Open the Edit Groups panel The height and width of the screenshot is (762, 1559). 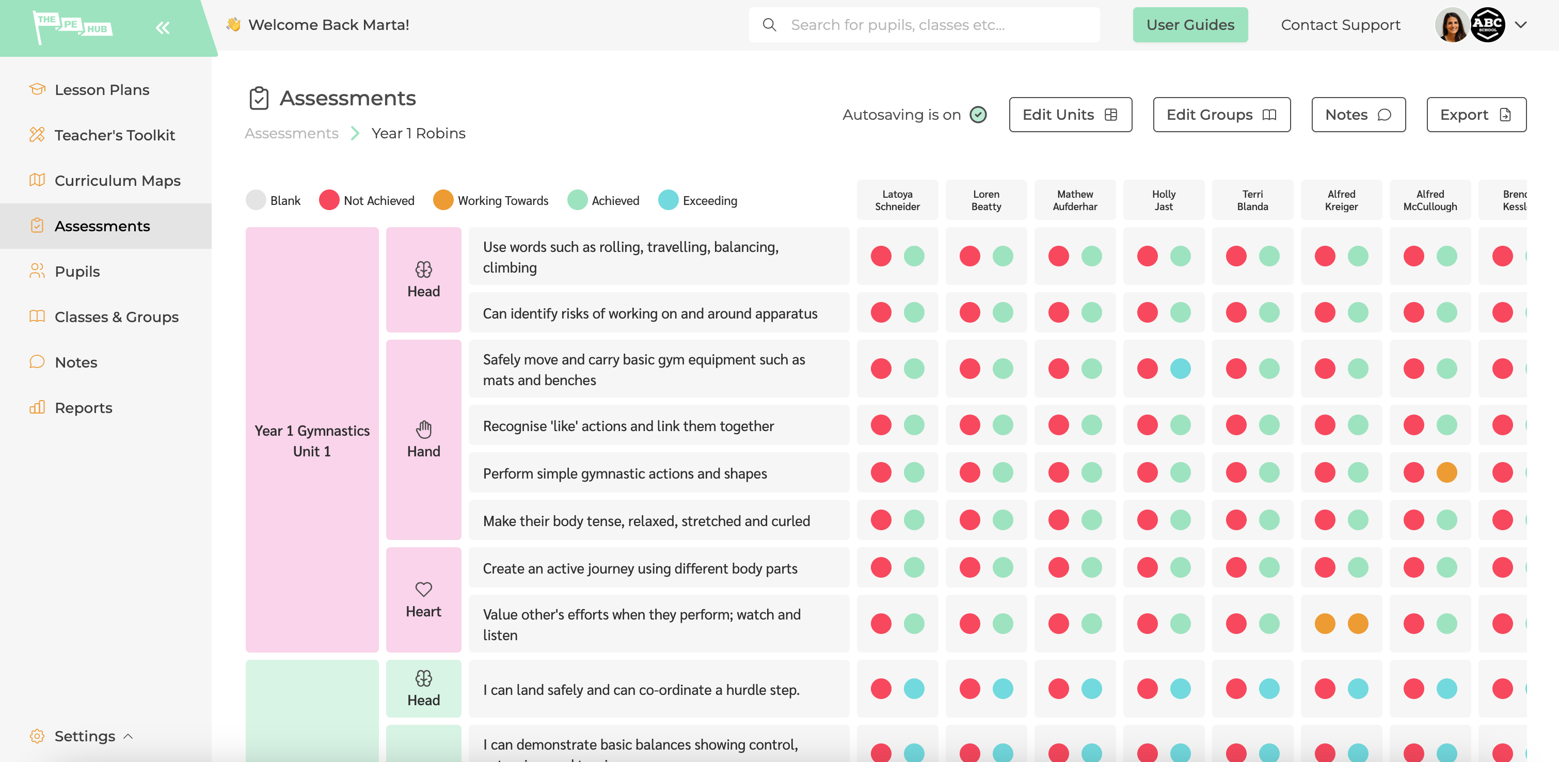click(x=1221, y=115)
